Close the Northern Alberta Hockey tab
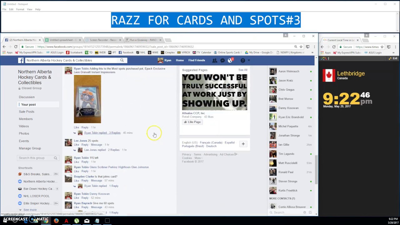The image size is (400, 225). pyautogui.click(x=40, y=40)
